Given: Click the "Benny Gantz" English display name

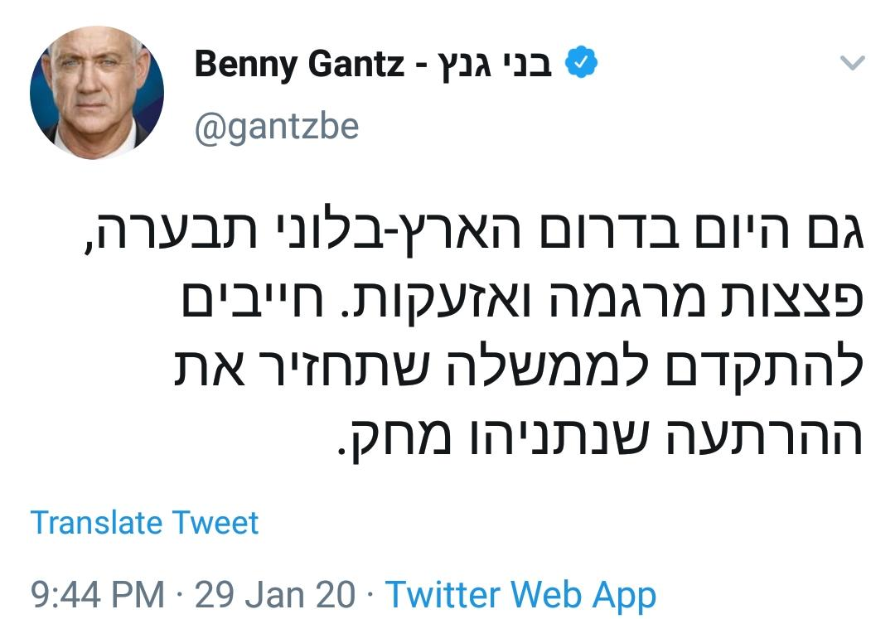Looking at the screenshot, I should coord(299,64).
